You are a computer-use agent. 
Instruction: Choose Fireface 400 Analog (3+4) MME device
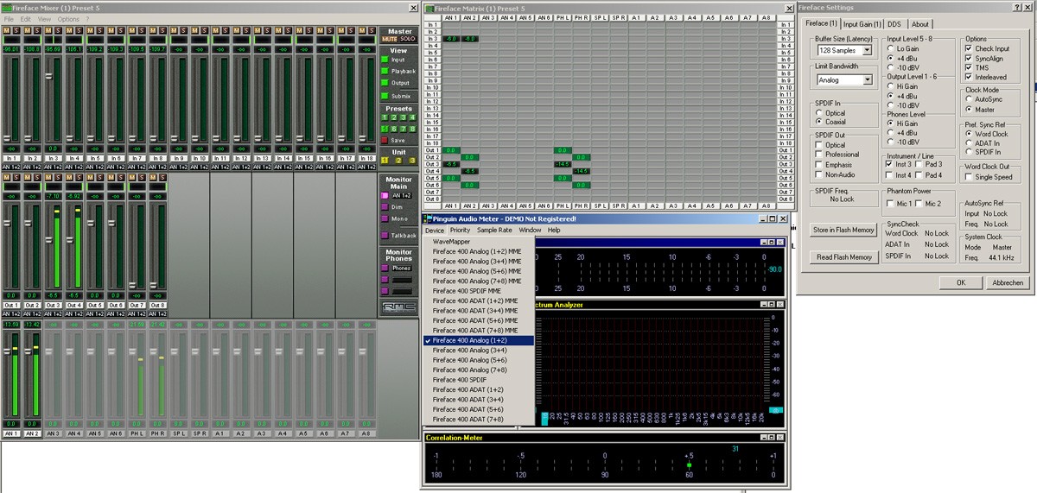477,262
